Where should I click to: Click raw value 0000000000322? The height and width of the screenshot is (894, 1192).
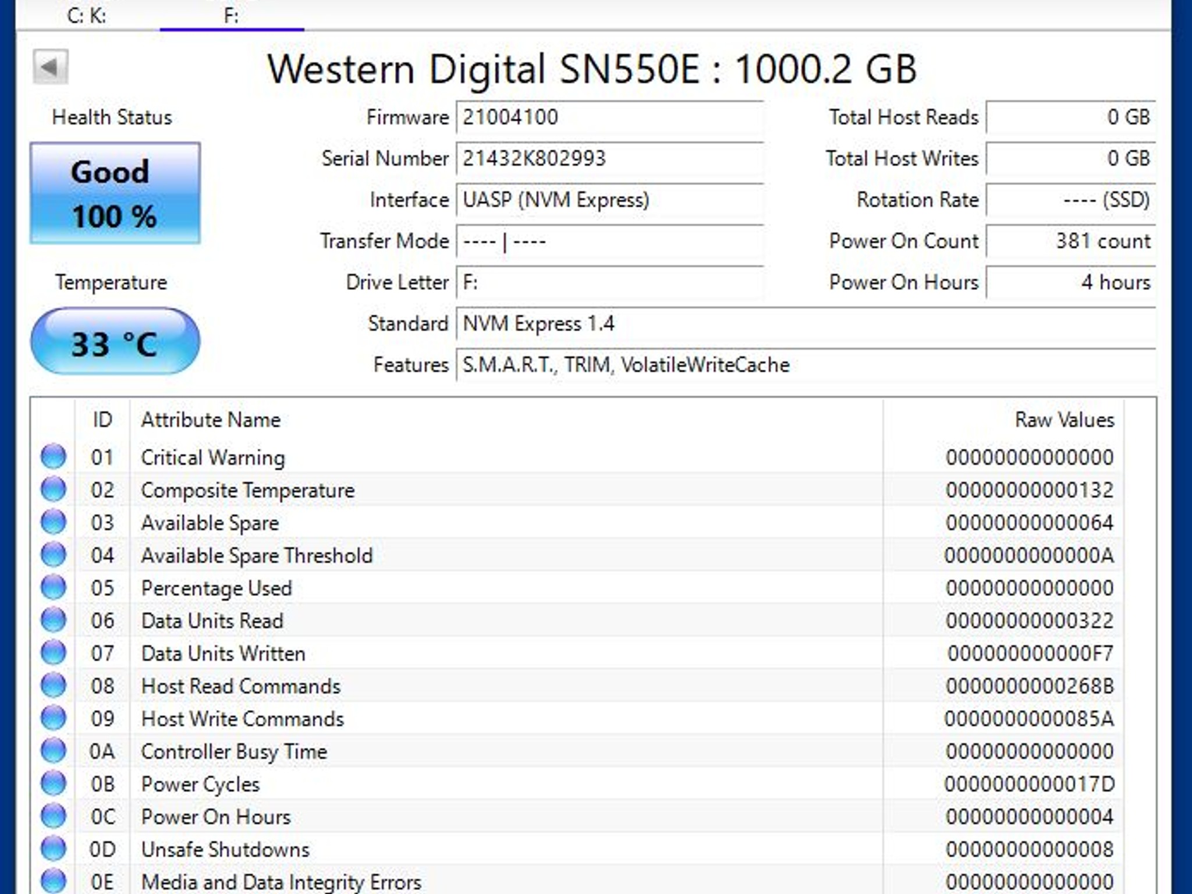[x=1030, y=620]
